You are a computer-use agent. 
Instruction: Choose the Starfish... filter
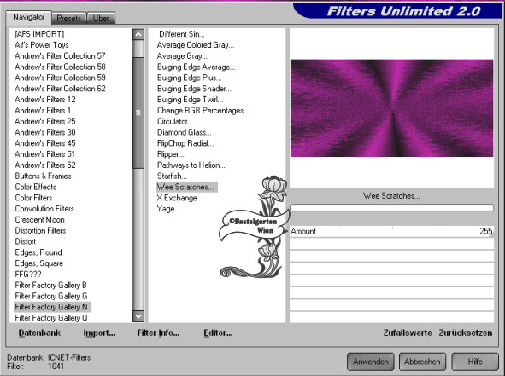tap(172, 176)
